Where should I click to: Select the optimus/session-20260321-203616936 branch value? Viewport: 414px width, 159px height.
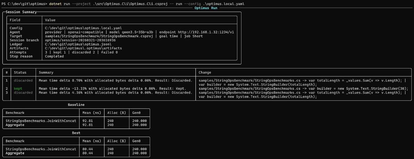[80, 40]
